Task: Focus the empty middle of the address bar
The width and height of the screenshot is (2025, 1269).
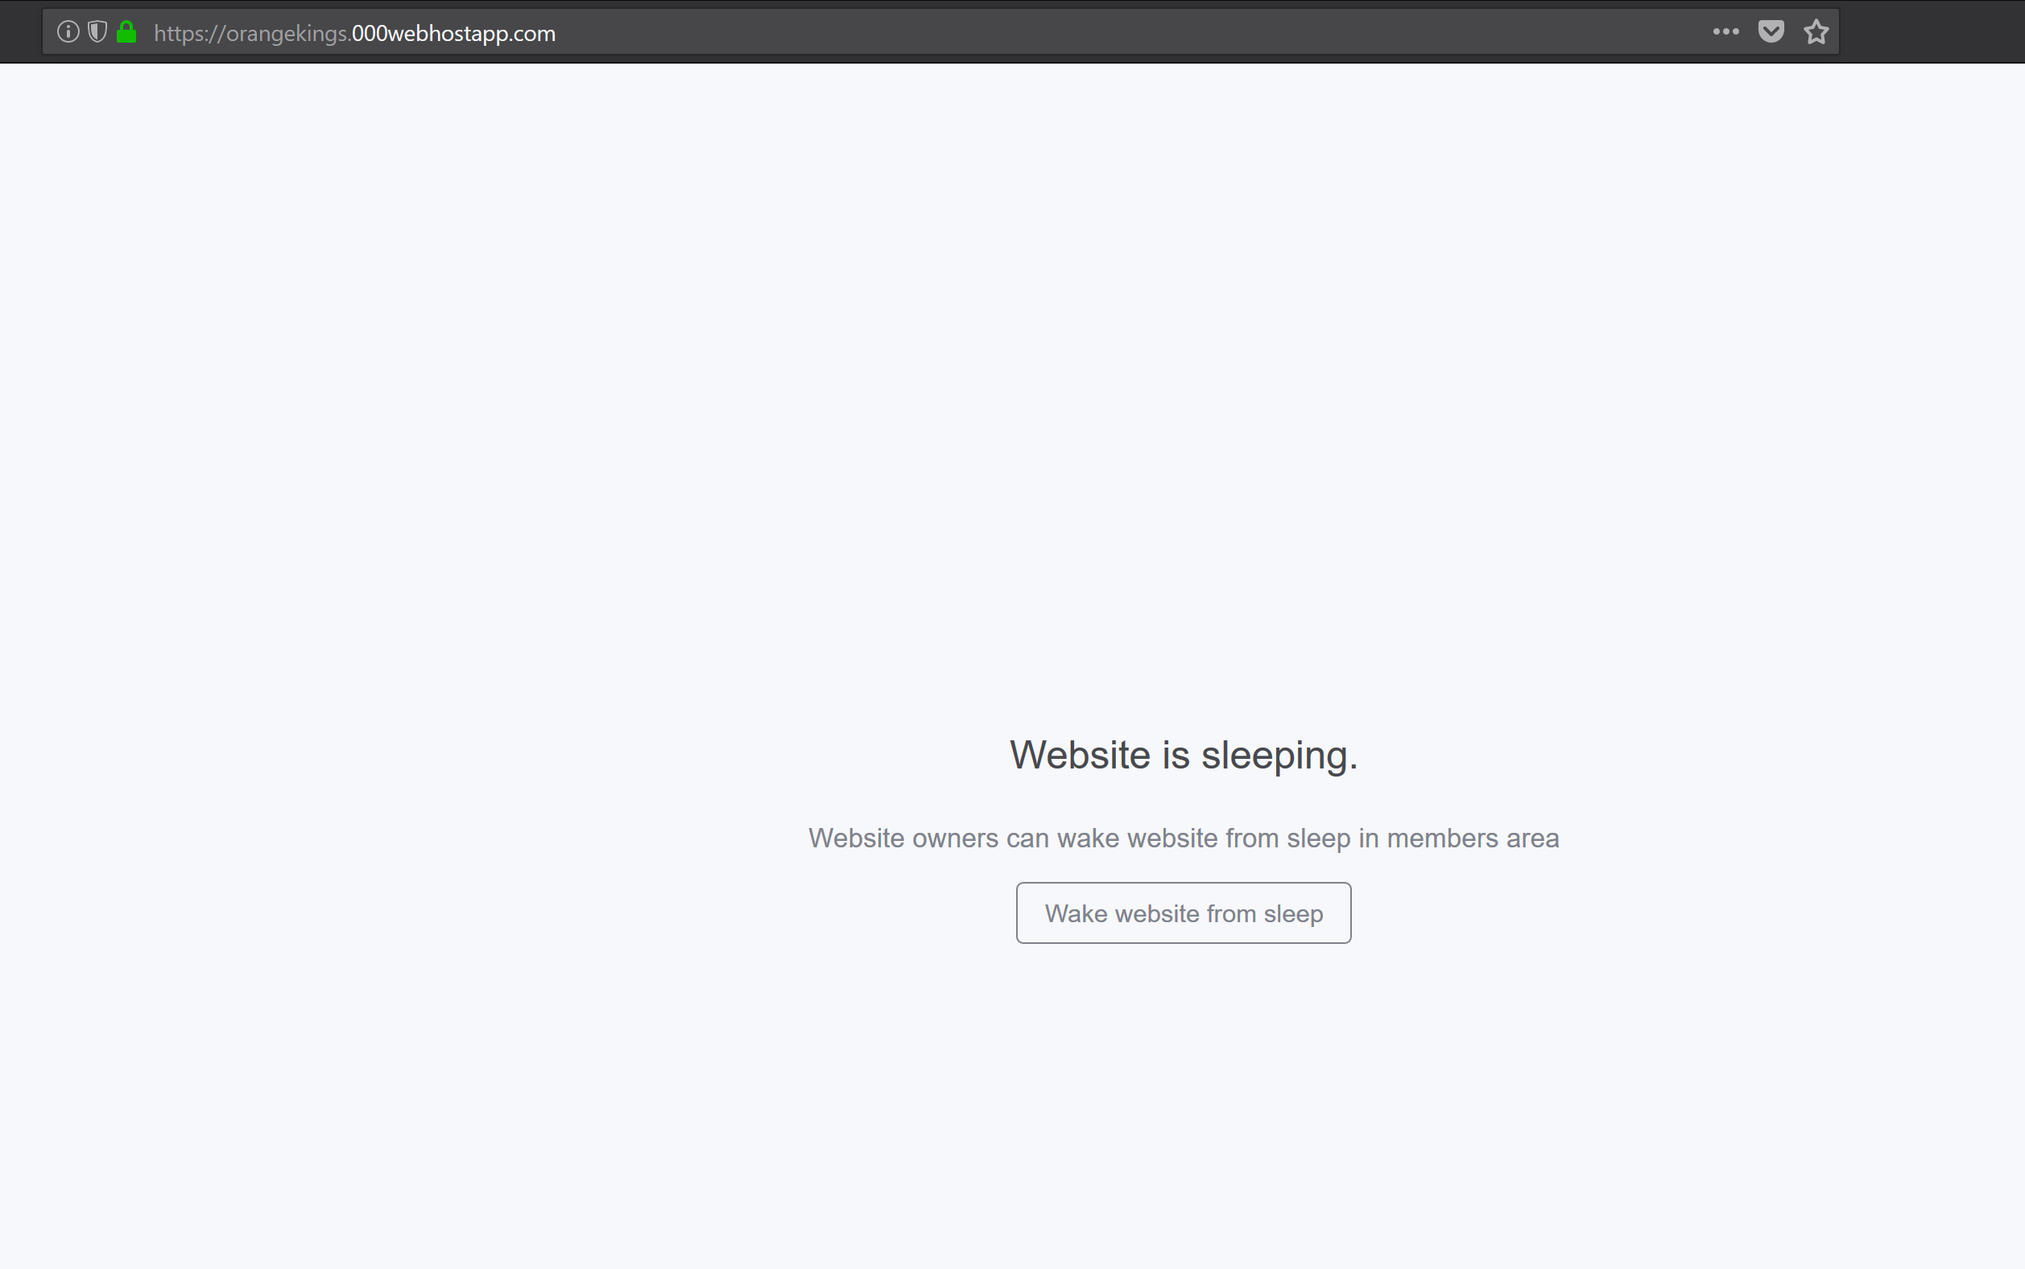Action: pos(1092,32)
